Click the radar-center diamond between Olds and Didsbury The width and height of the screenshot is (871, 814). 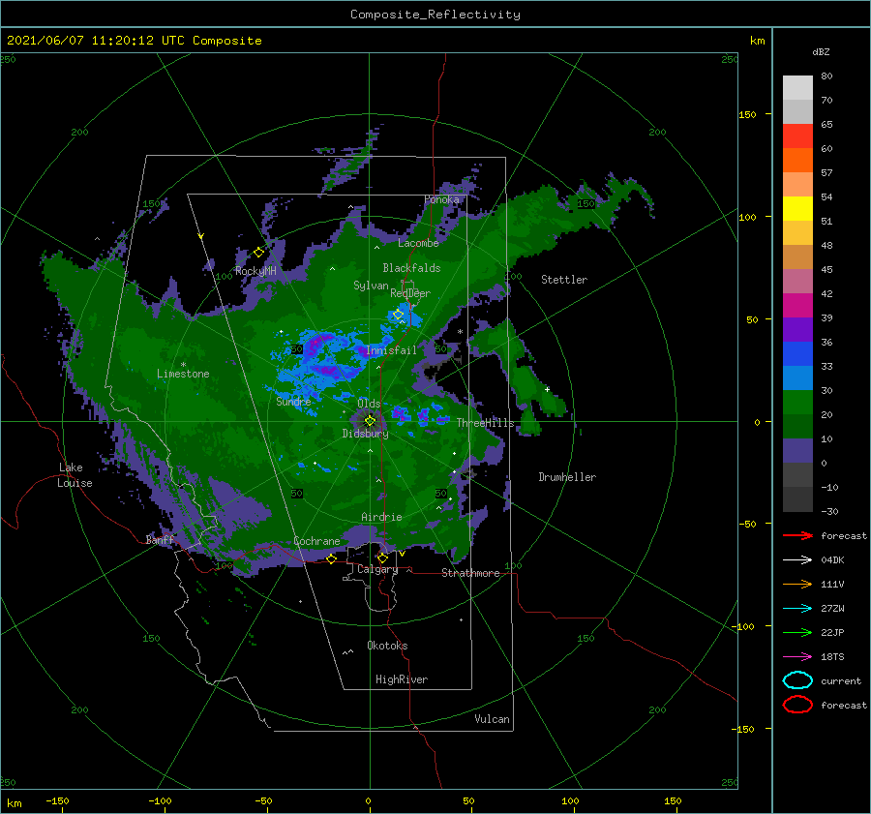point(370,421)
